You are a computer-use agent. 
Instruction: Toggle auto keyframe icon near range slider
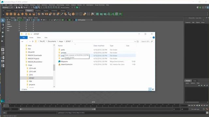(204, 109)
